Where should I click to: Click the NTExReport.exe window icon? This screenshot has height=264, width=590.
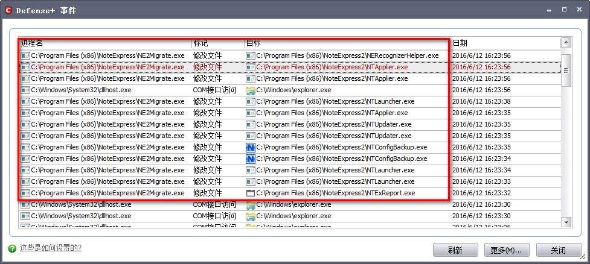point(250,193)
